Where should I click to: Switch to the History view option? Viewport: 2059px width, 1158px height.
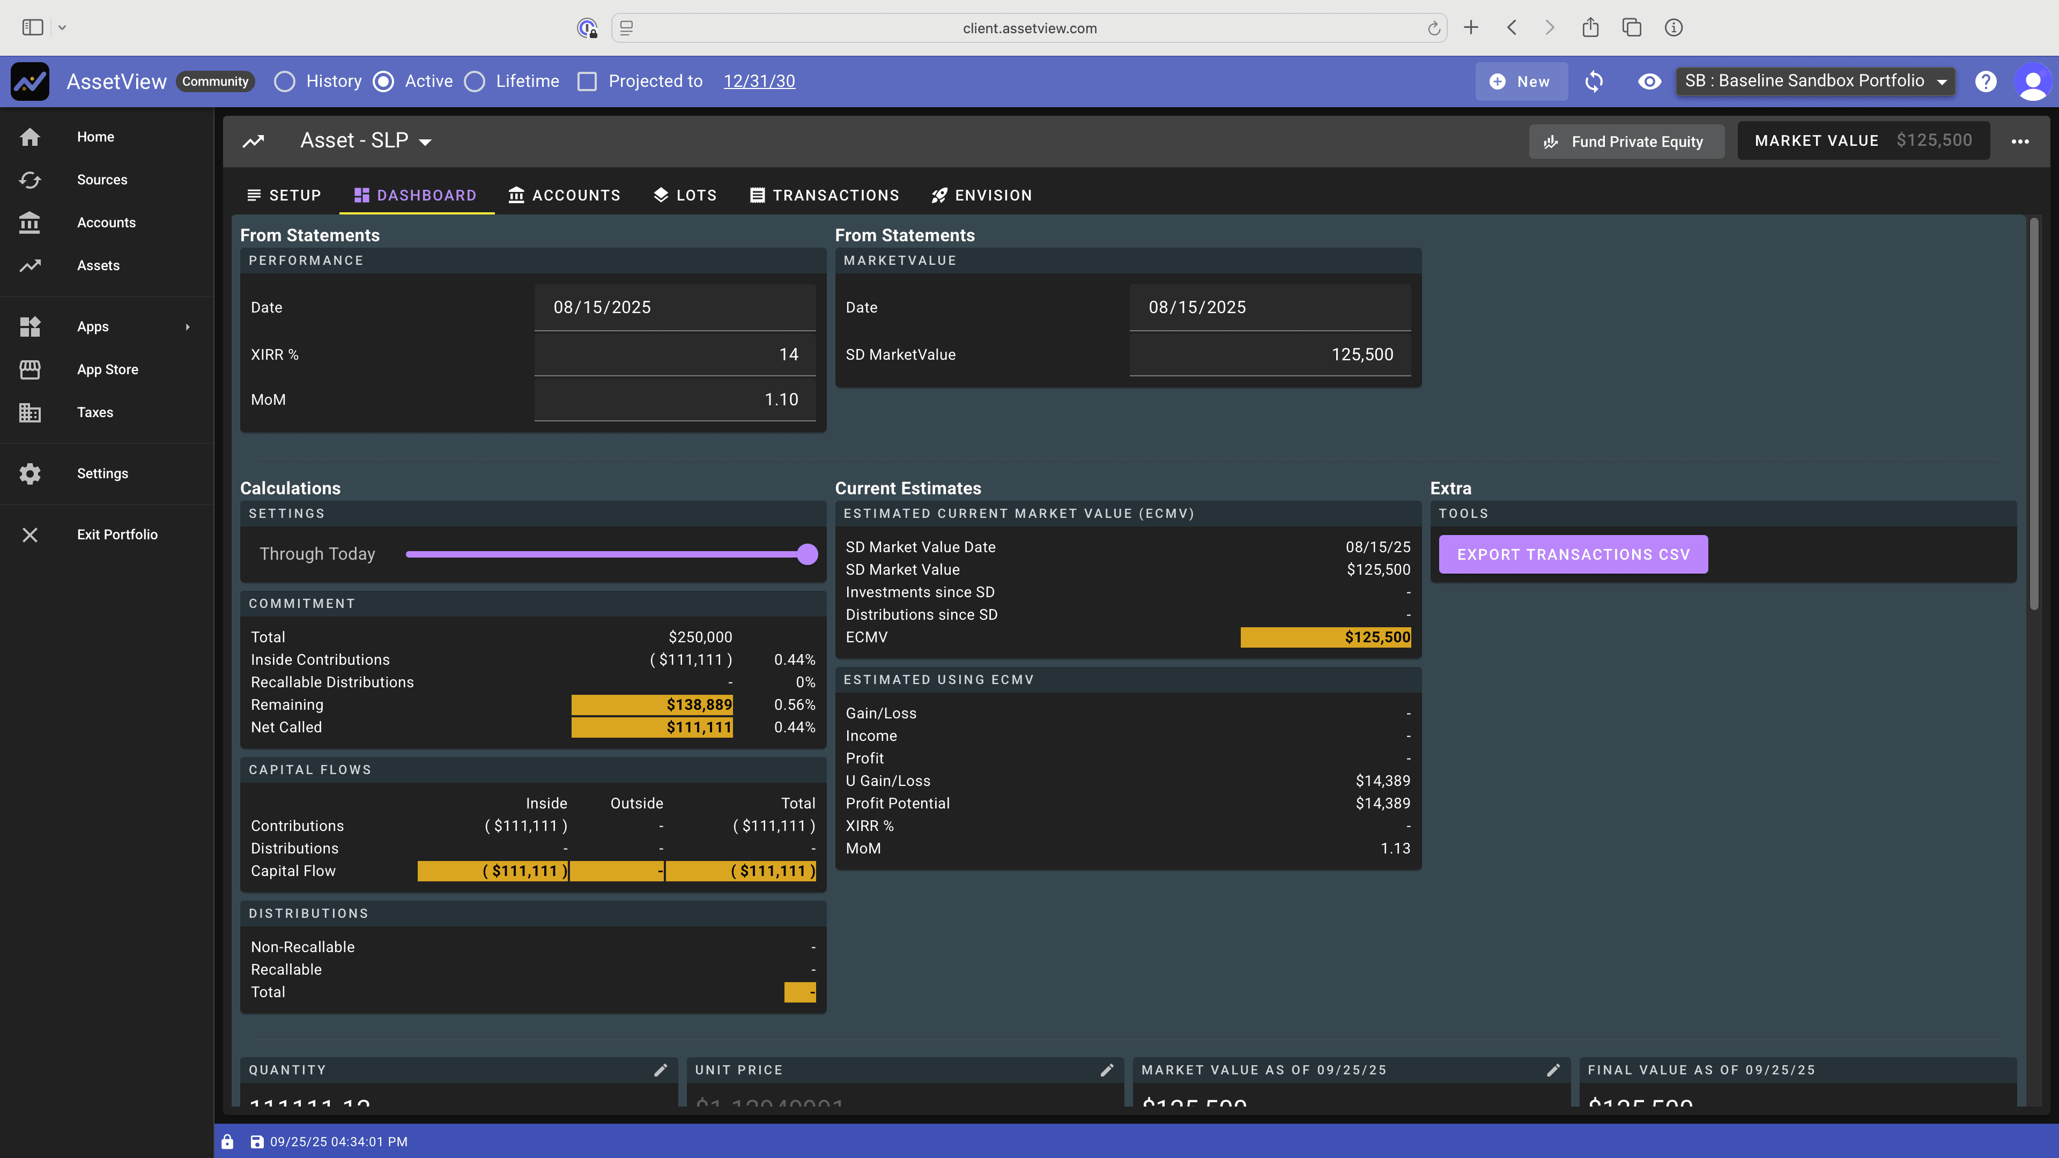coord(285,81)
